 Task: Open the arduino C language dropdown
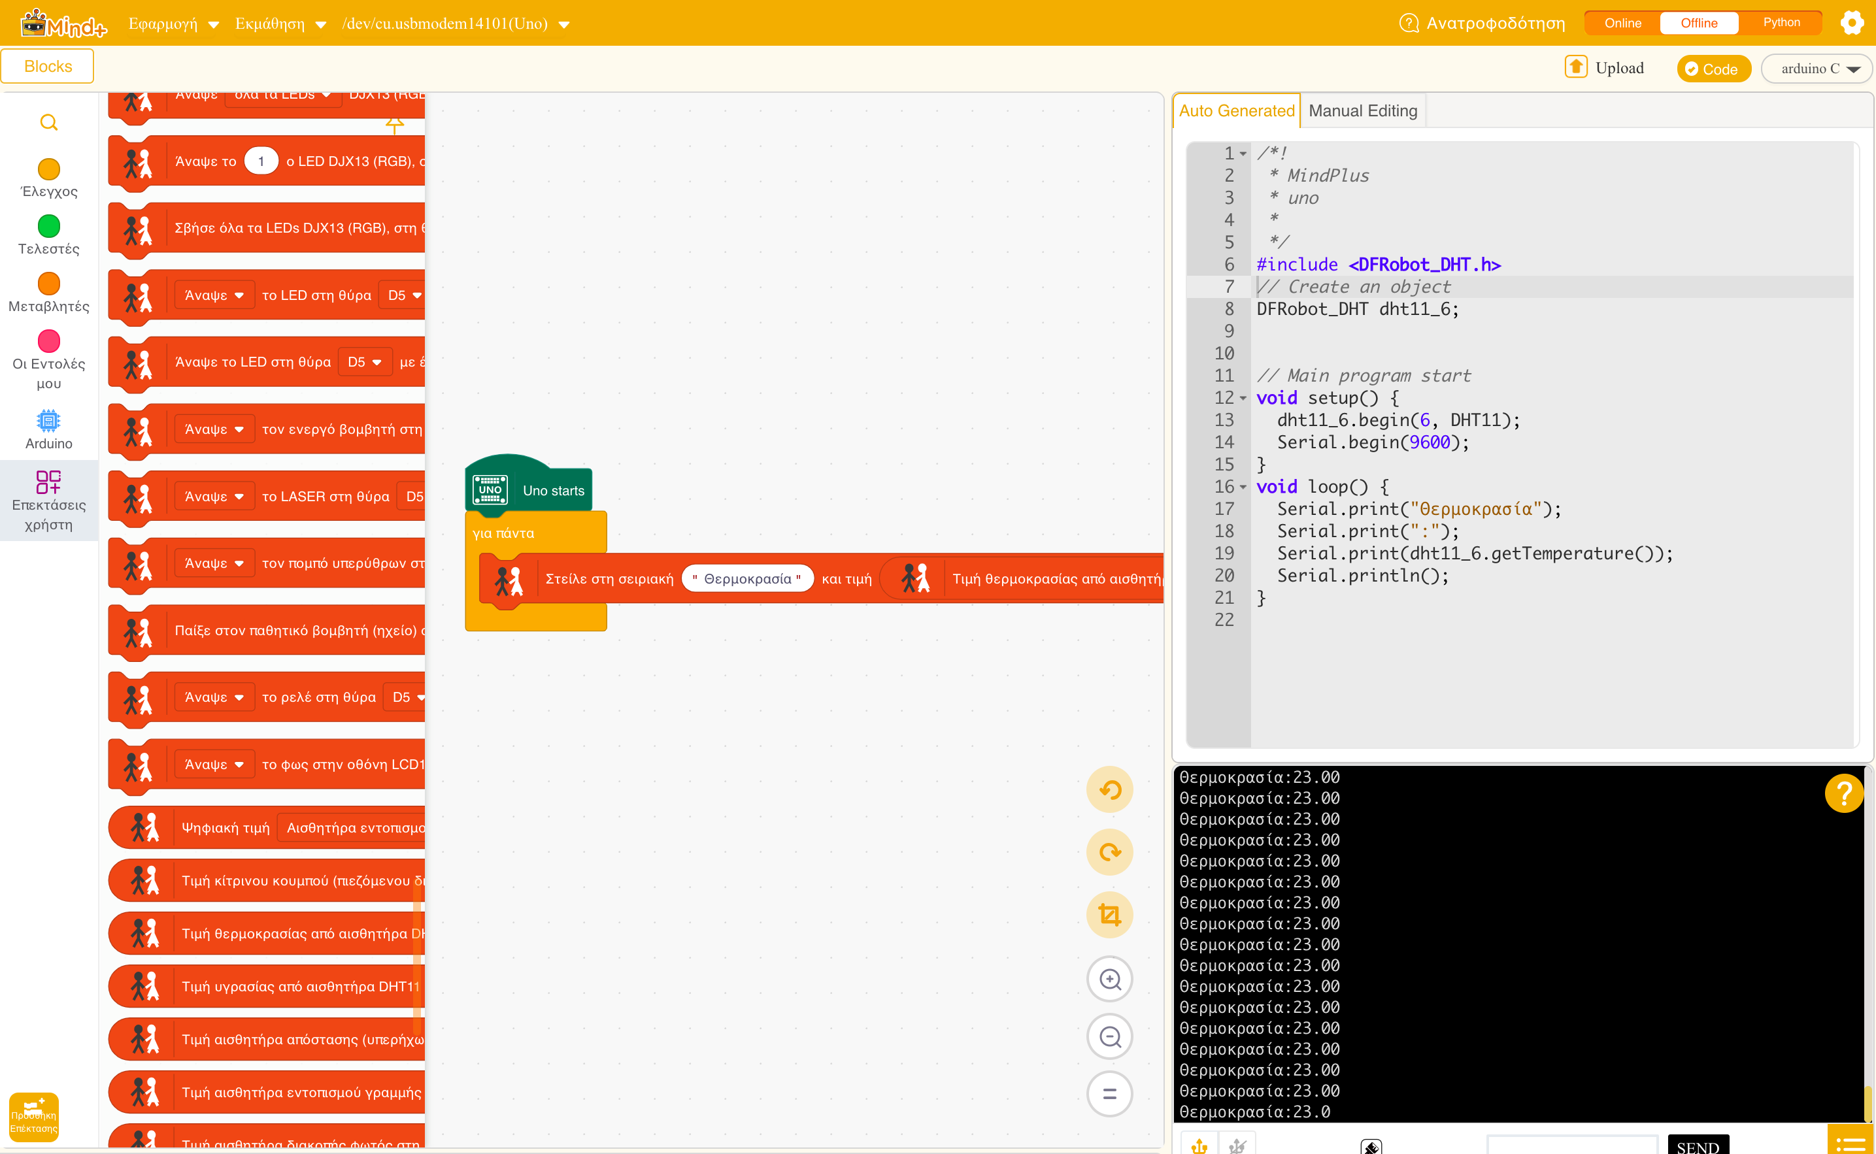[1818, 69]
